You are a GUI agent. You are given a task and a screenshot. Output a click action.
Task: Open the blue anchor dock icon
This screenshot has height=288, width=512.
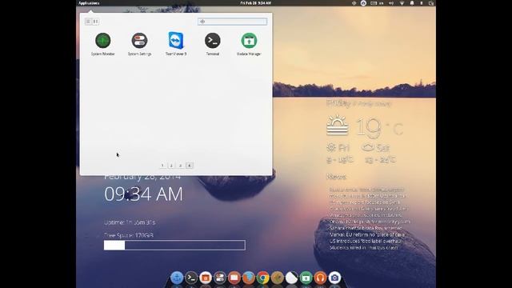pyautogui.click(x=177, y=278)
